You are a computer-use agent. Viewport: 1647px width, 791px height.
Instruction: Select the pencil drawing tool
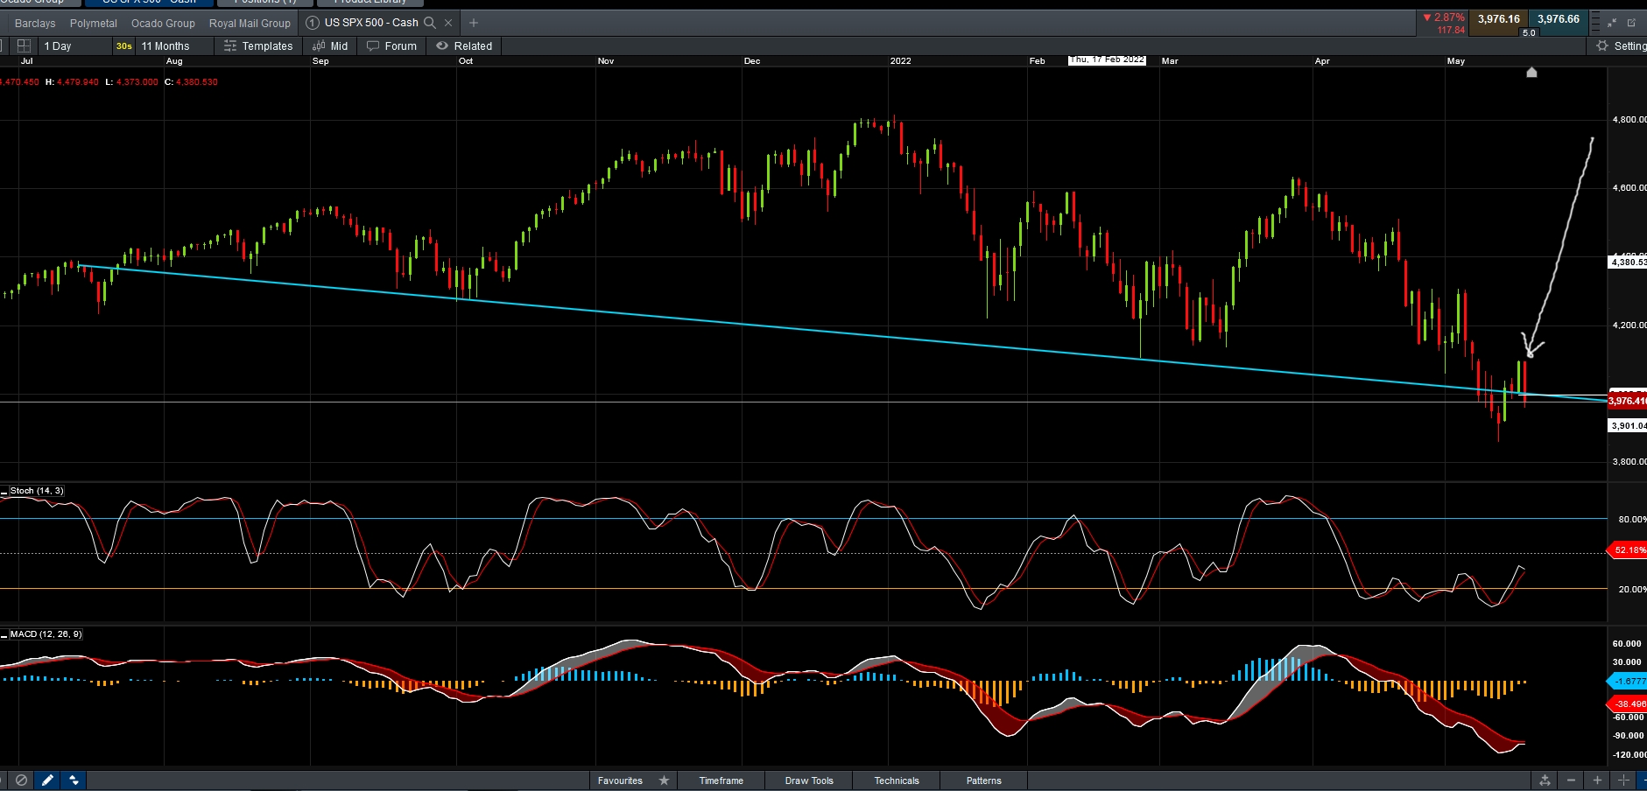click(x=47, y=780)
